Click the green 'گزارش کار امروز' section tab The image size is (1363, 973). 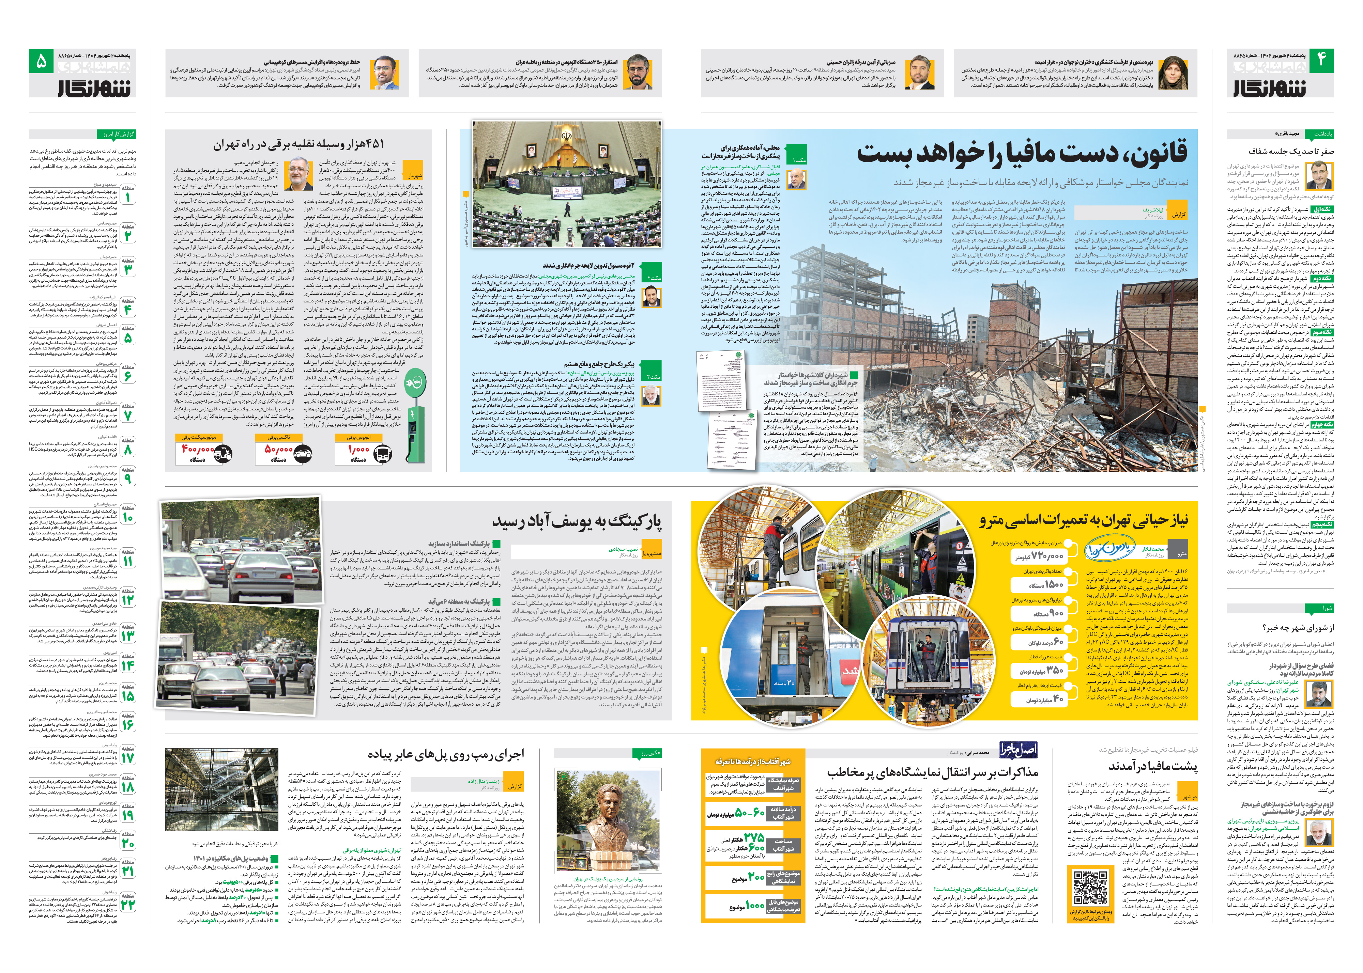117,134
